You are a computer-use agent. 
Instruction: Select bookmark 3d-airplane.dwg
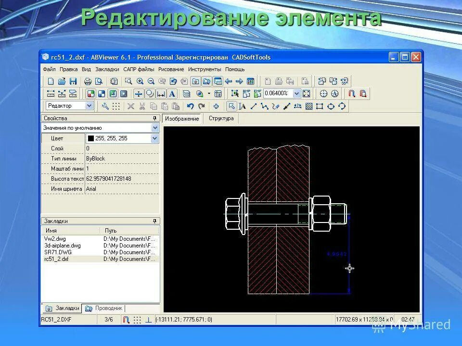pyautogui.click(x=63, y=246)
